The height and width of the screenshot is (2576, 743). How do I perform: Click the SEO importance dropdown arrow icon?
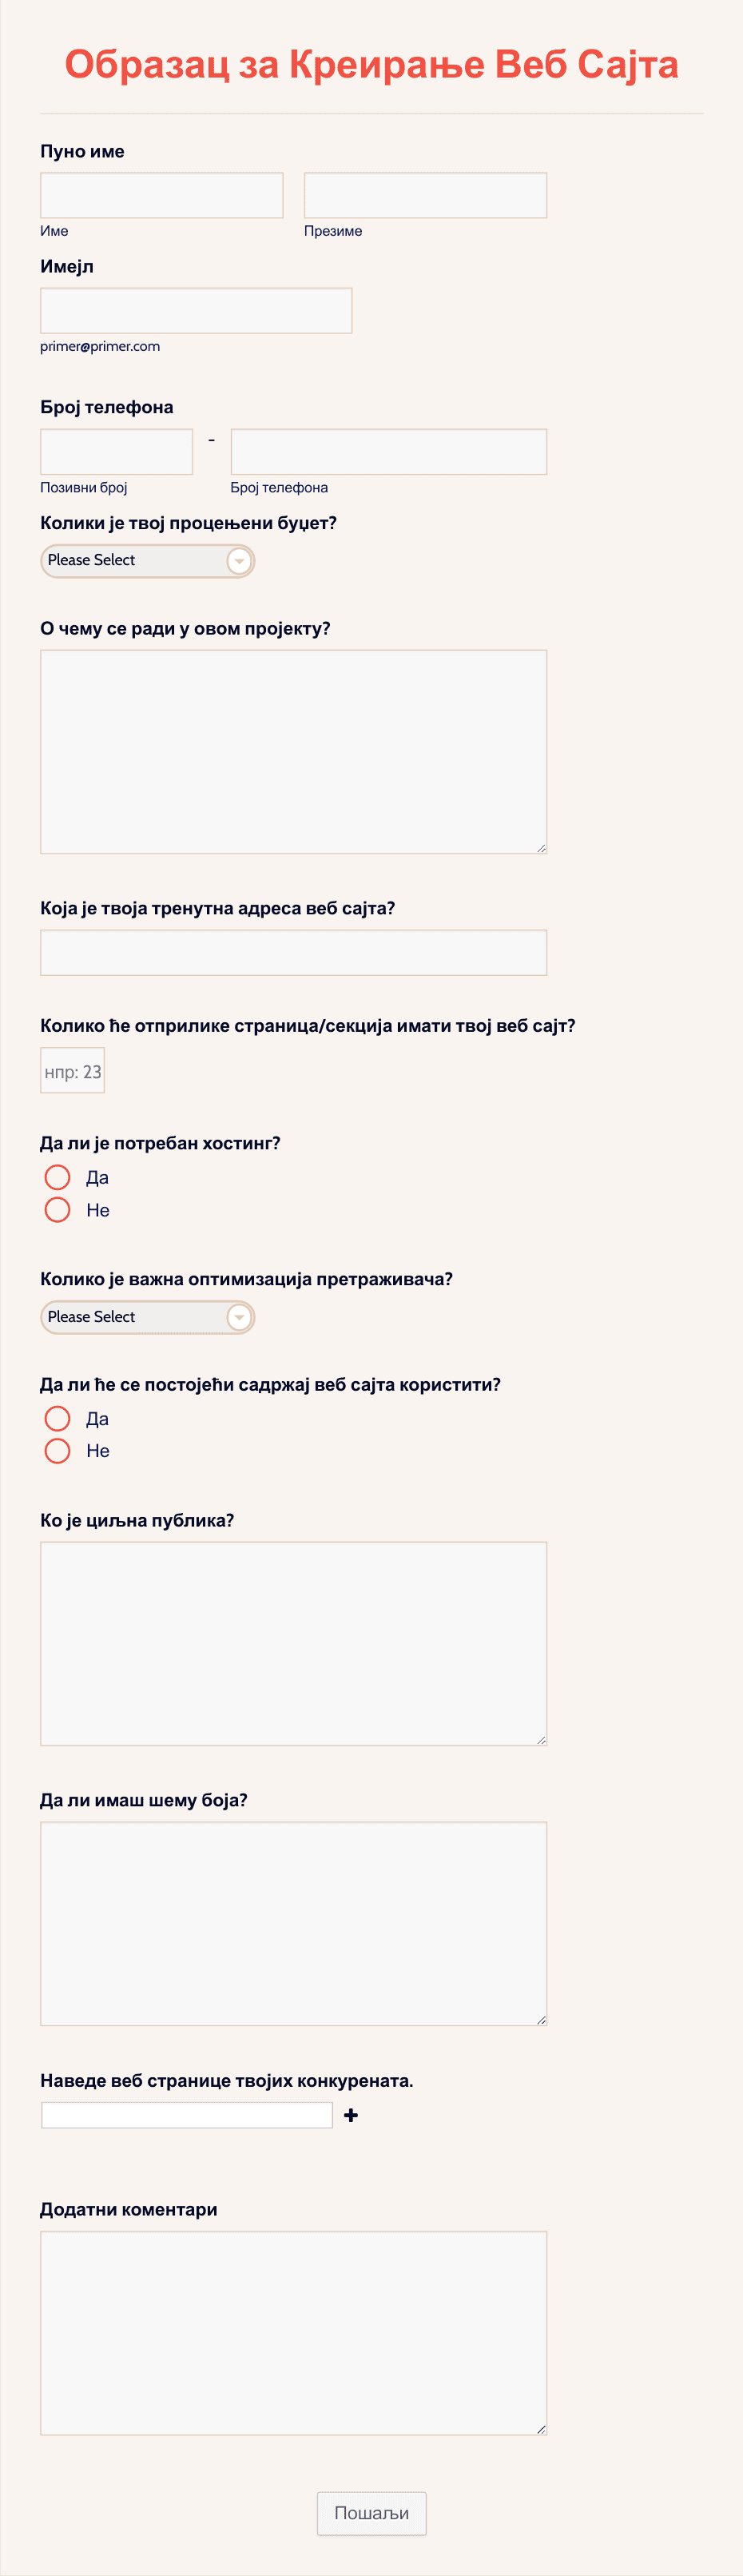click(239, 1317)
